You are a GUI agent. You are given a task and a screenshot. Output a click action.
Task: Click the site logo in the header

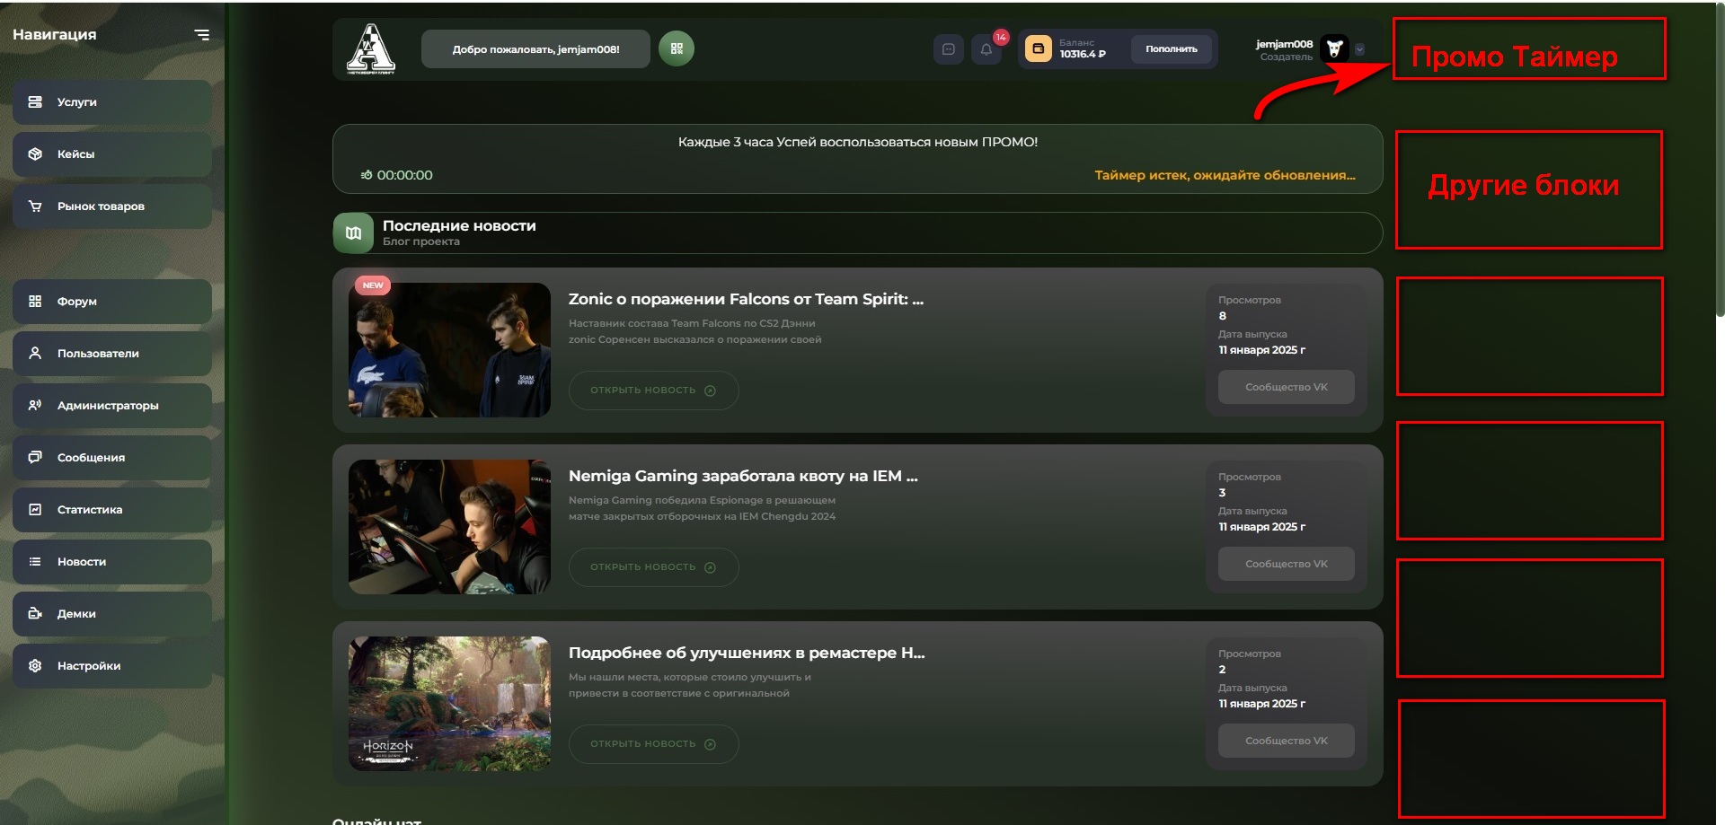(371, 48)
